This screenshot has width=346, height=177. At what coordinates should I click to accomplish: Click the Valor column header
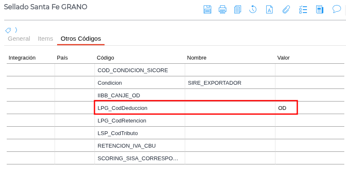283,57
